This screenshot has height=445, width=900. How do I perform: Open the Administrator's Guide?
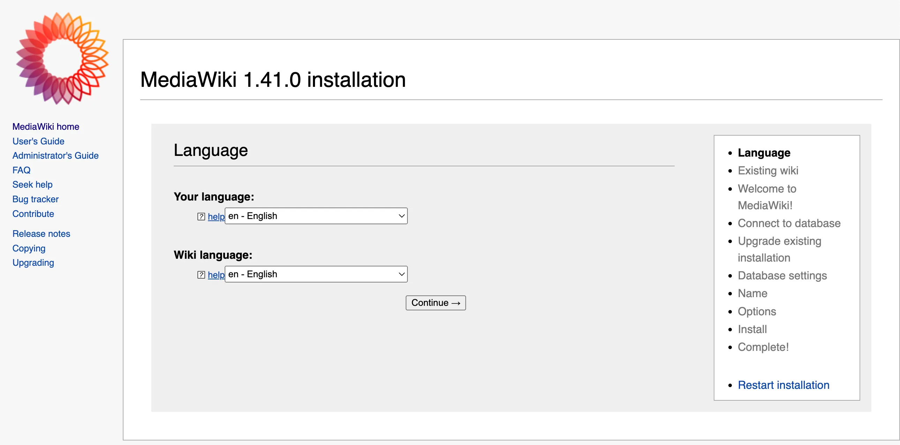[x=55, y=156]
